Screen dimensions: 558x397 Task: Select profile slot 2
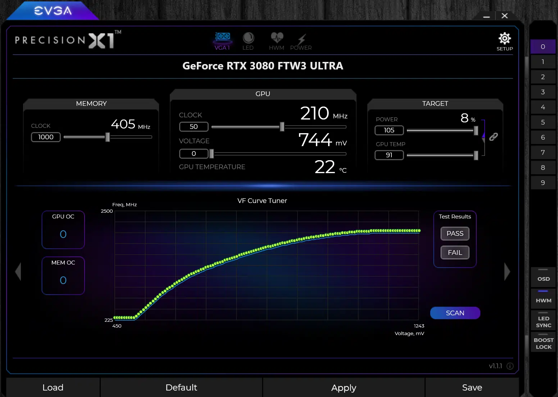(543, 77)
